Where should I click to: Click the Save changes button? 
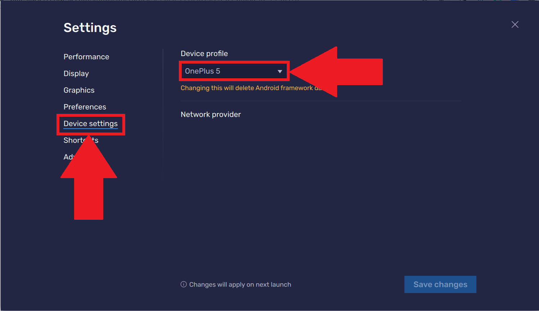440,284
